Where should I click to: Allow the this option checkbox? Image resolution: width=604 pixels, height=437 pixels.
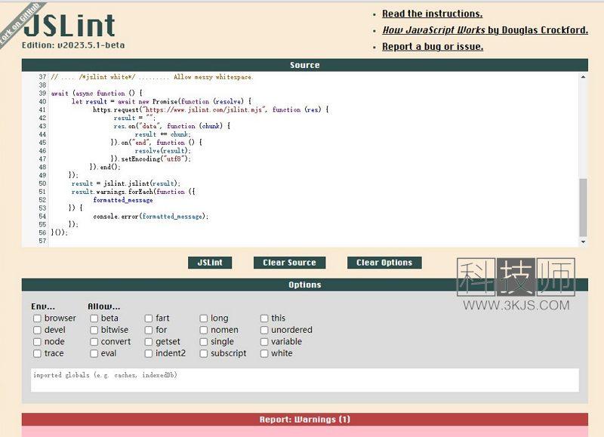tap(264, 319)
